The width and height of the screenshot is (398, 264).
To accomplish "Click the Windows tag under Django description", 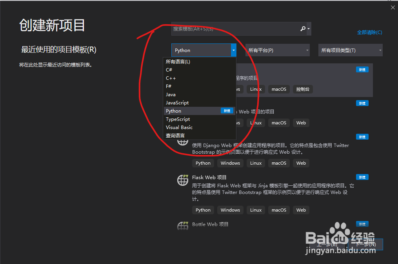I will pos(230,163).
